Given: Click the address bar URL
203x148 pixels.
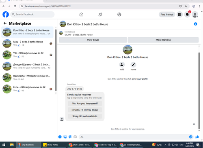Looking at the screenshot, I should (48, 6).
